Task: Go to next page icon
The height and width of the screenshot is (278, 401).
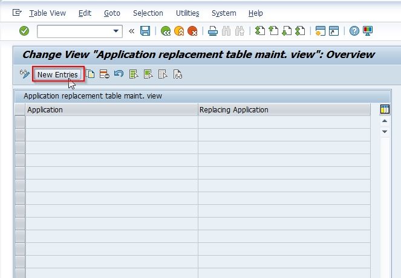Action: tap(287, 31)
